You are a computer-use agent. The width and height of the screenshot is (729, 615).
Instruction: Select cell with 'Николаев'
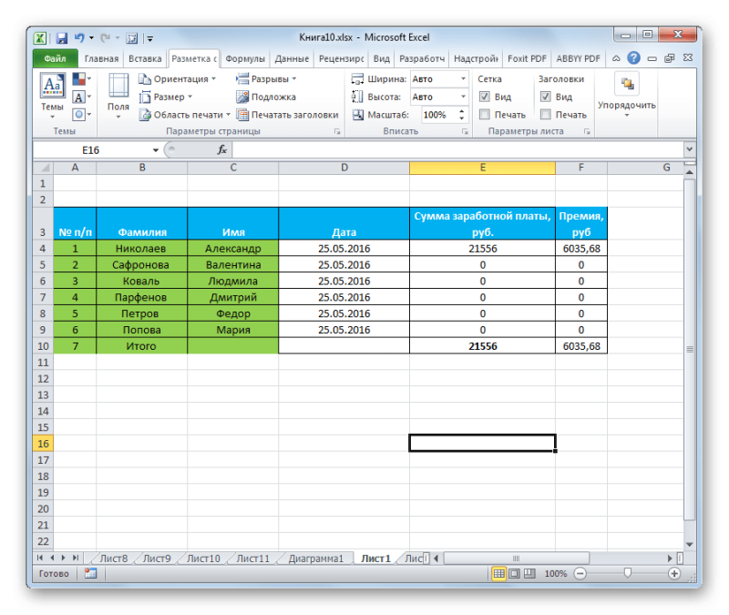(141, 248)
